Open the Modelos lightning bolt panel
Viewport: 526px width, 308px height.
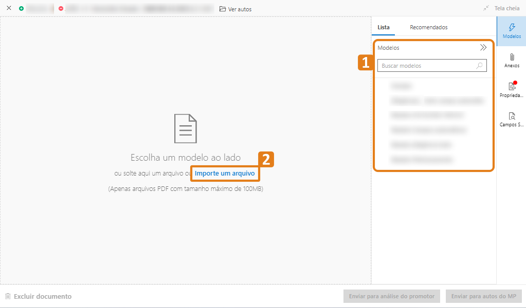(x=511, y=31)
